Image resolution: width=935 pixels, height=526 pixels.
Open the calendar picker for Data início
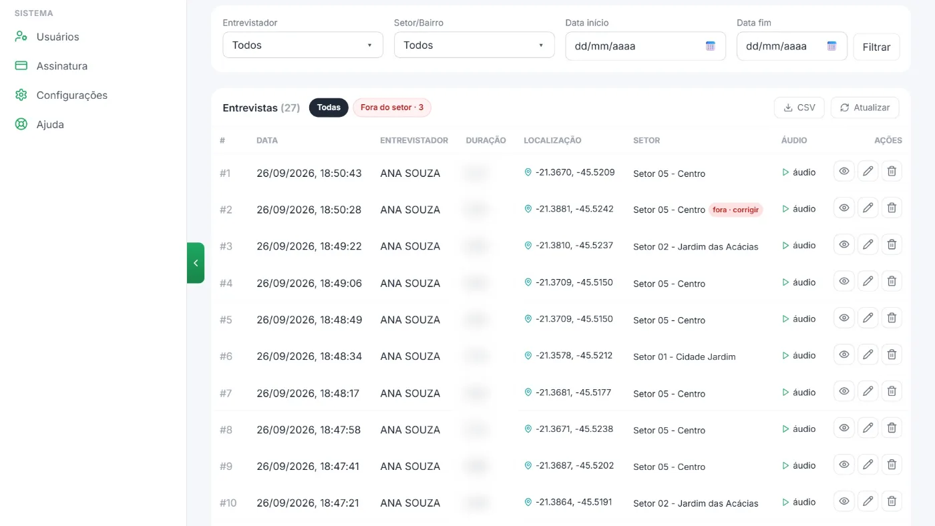coord(711,46)
